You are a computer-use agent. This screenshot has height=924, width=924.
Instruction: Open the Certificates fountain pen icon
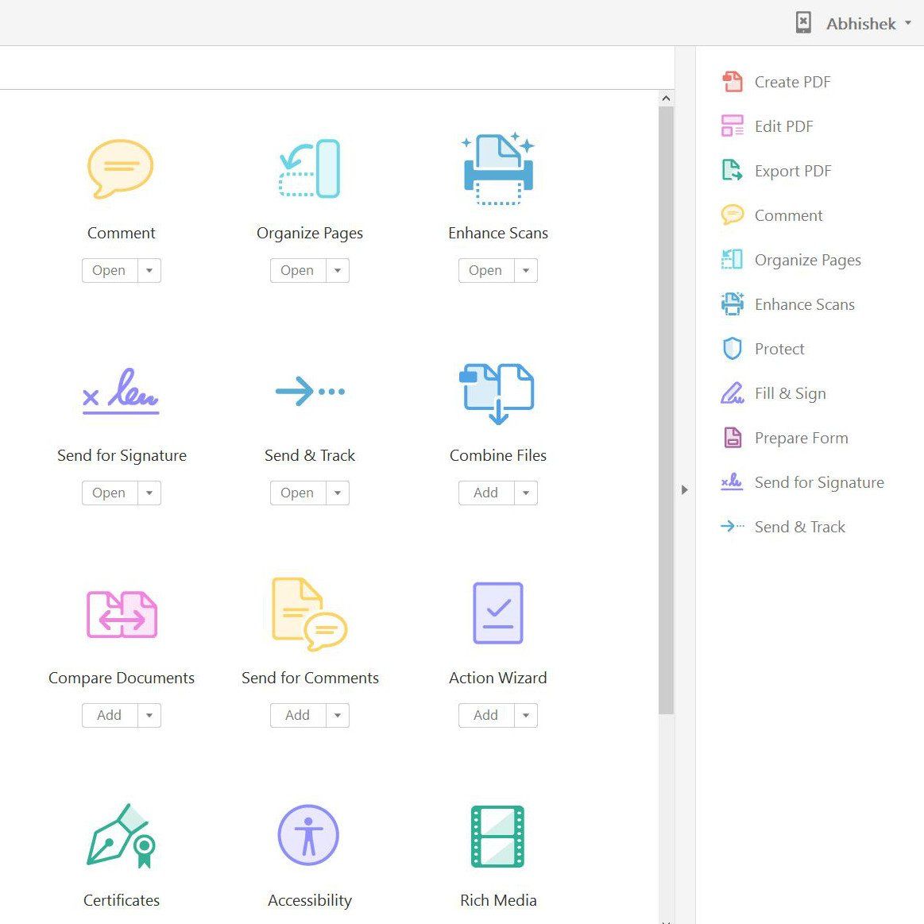(x=121, y=834)
